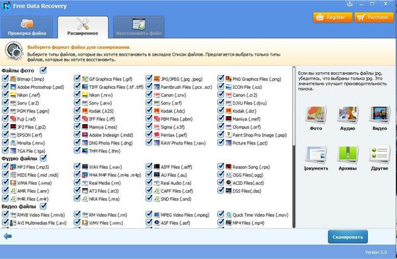This screenshot has width=397, height=259.
Task: Click the OGG Files icon
Action: point(229,175)
